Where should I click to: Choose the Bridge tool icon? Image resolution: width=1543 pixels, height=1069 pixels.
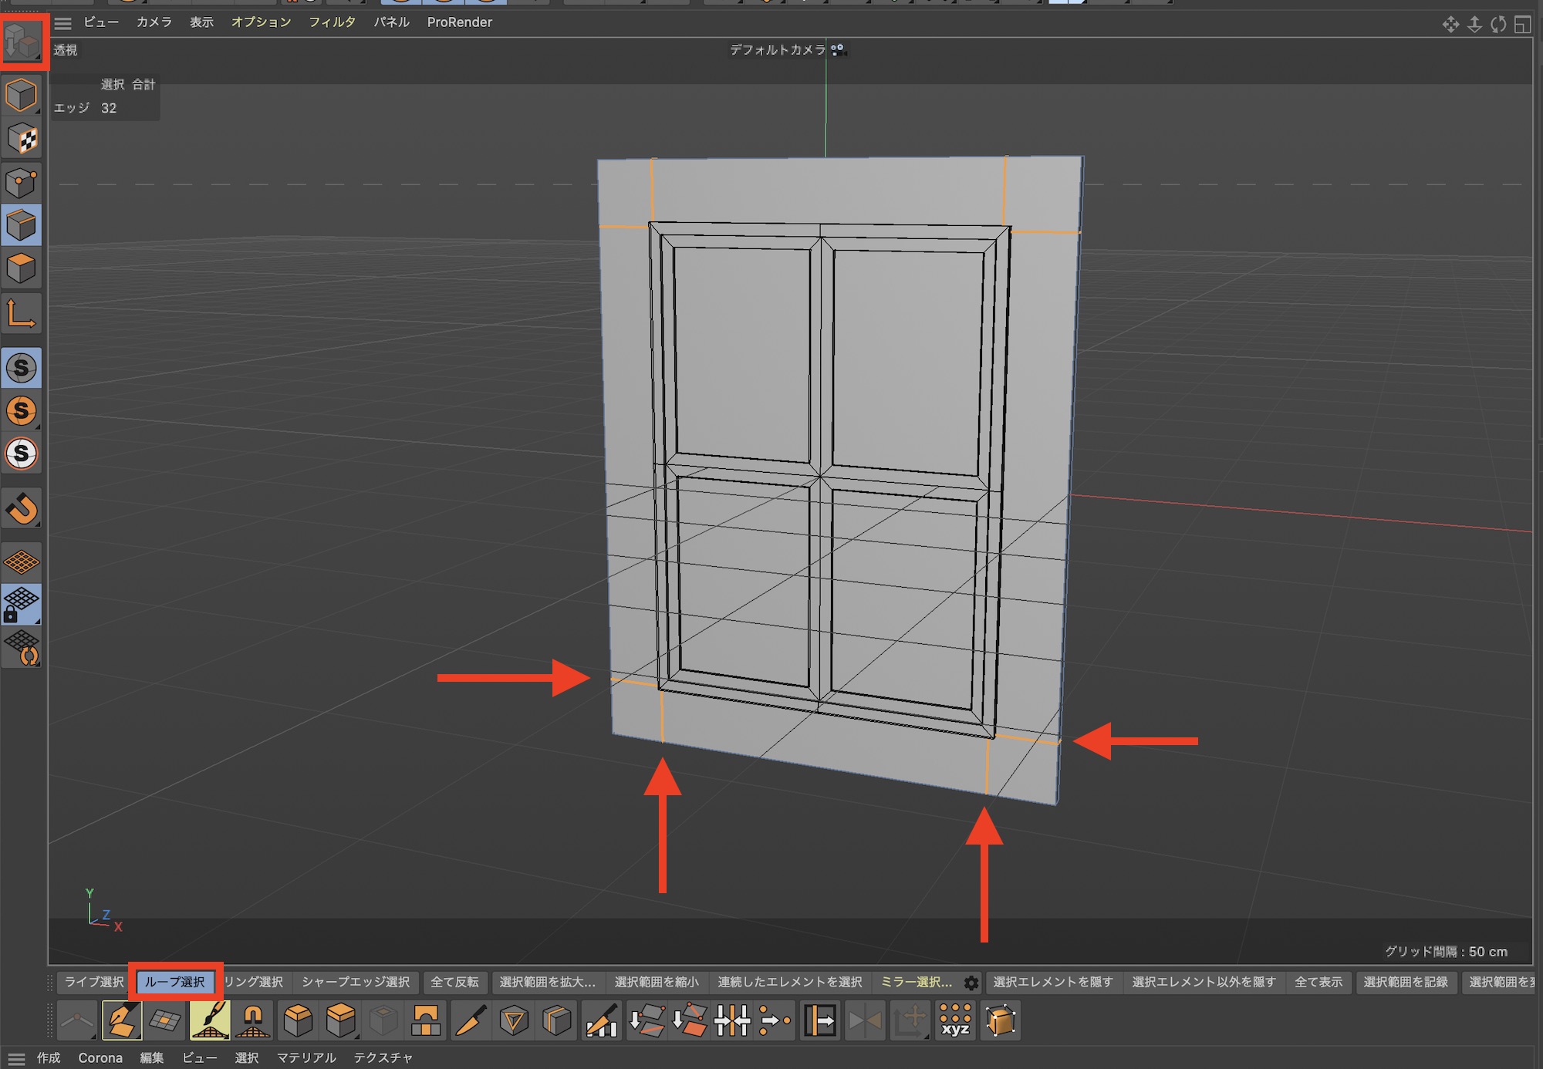click(426, 1021)
